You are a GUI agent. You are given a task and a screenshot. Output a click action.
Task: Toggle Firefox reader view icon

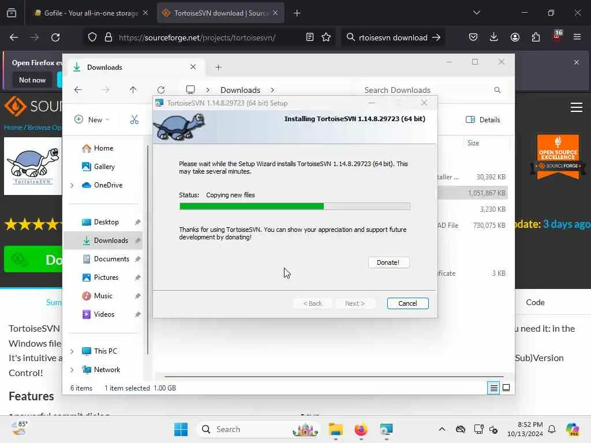[x=309, y=37]
